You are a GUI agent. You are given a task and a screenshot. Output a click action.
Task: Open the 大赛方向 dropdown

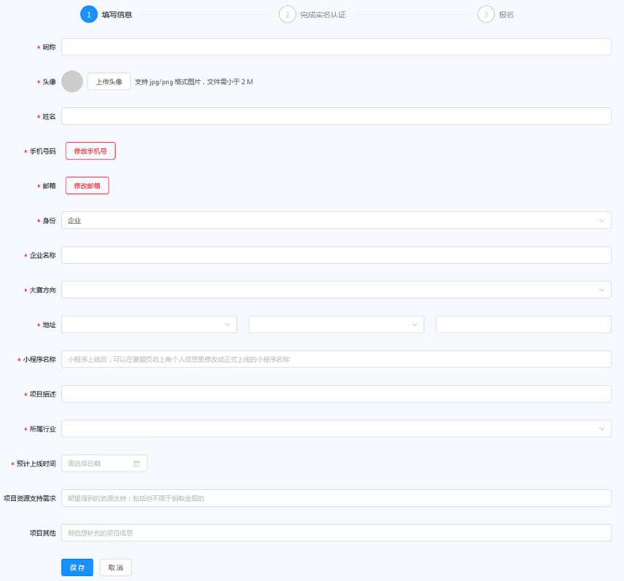point(336,290)
